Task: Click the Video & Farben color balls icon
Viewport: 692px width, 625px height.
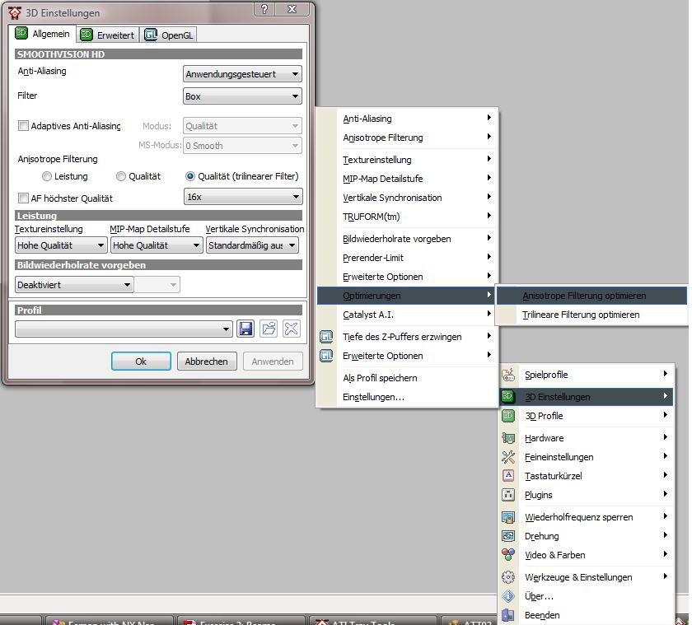Action: (508, 555)
